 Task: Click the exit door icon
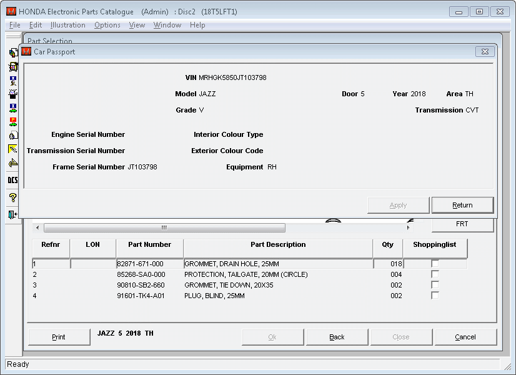pyautogui.click(x=12, y=214)
